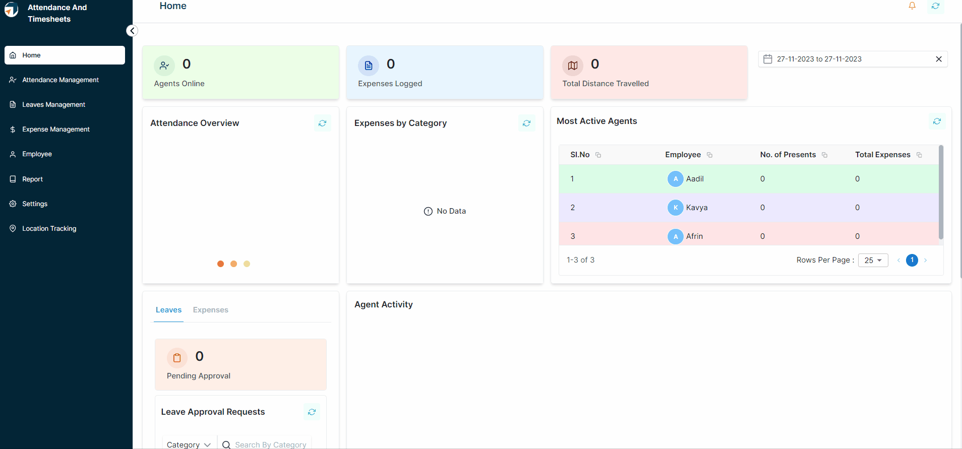This screenshot has height=449, width=962.
Task: Click the Total Expenses column header
Action: coord(883,155)
